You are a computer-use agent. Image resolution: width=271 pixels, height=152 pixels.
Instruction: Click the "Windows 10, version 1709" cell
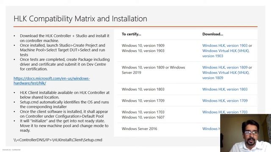click(x=143, y=100)
